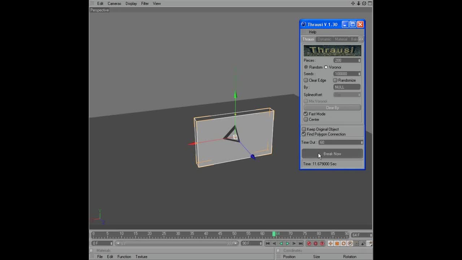The width and height of the screenshot is (462, 260).
Task: Open the Display menu
Action: pos(131,3)
